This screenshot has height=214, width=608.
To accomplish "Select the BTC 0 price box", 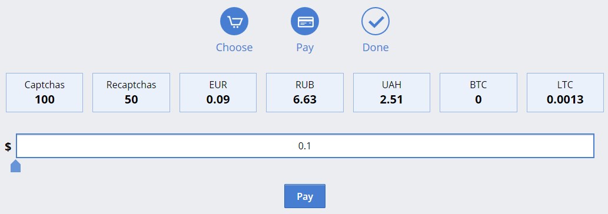I will tap(479, 92).
